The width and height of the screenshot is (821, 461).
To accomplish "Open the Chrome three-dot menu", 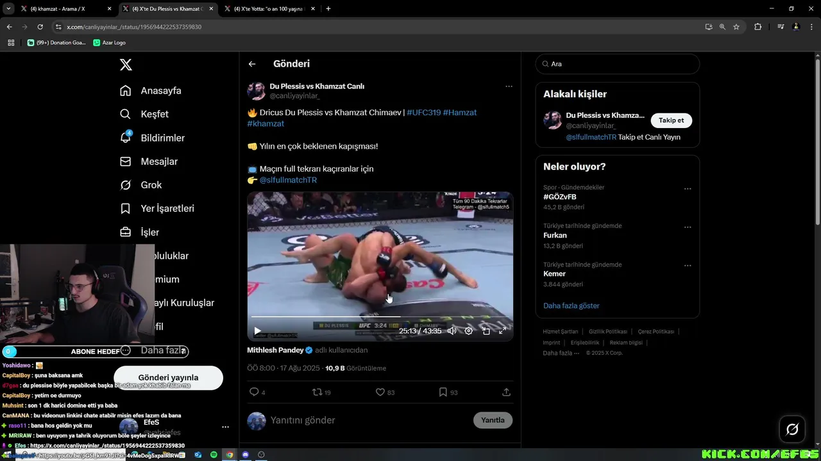I will [x=811, y=27].
